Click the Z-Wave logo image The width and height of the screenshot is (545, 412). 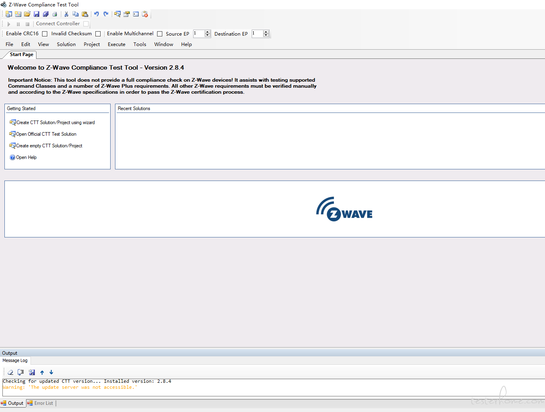344,209
